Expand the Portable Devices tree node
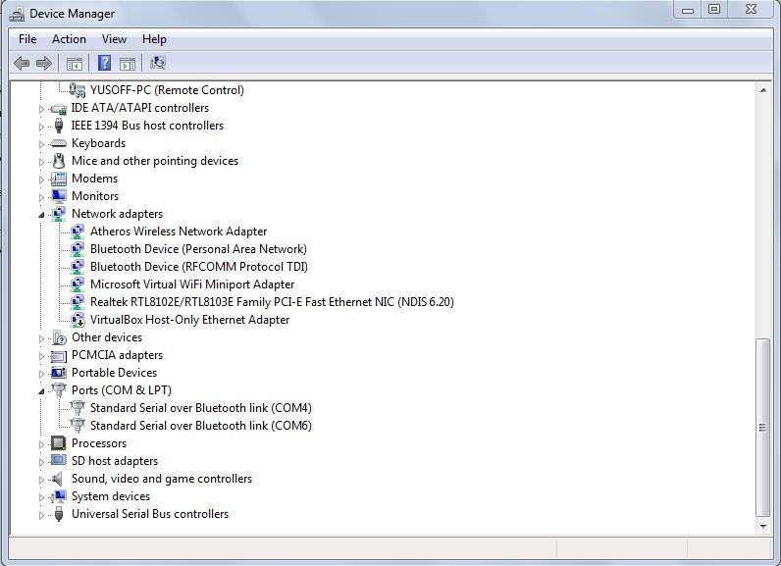 [42, 374]
